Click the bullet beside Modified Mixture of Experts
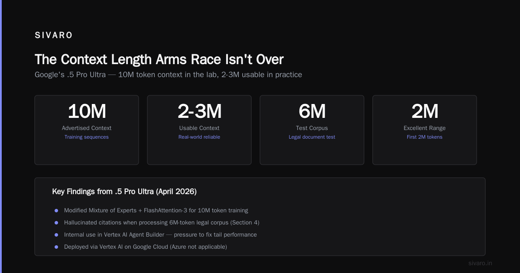The image size is (520, 273). click(x=56, y=211)
